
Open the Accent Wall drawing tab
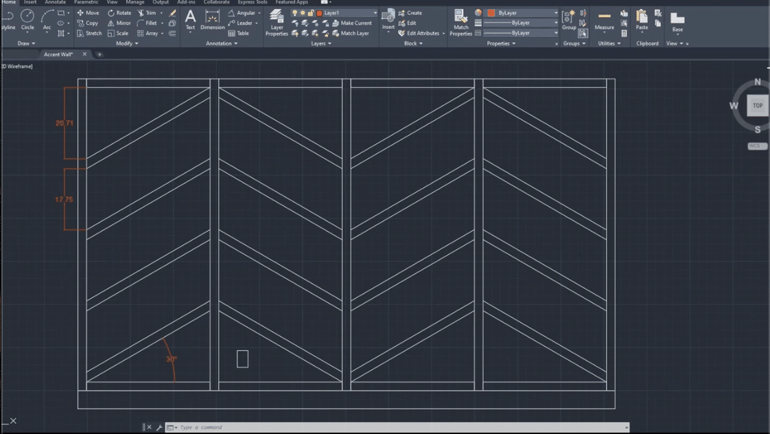(58, 54)
